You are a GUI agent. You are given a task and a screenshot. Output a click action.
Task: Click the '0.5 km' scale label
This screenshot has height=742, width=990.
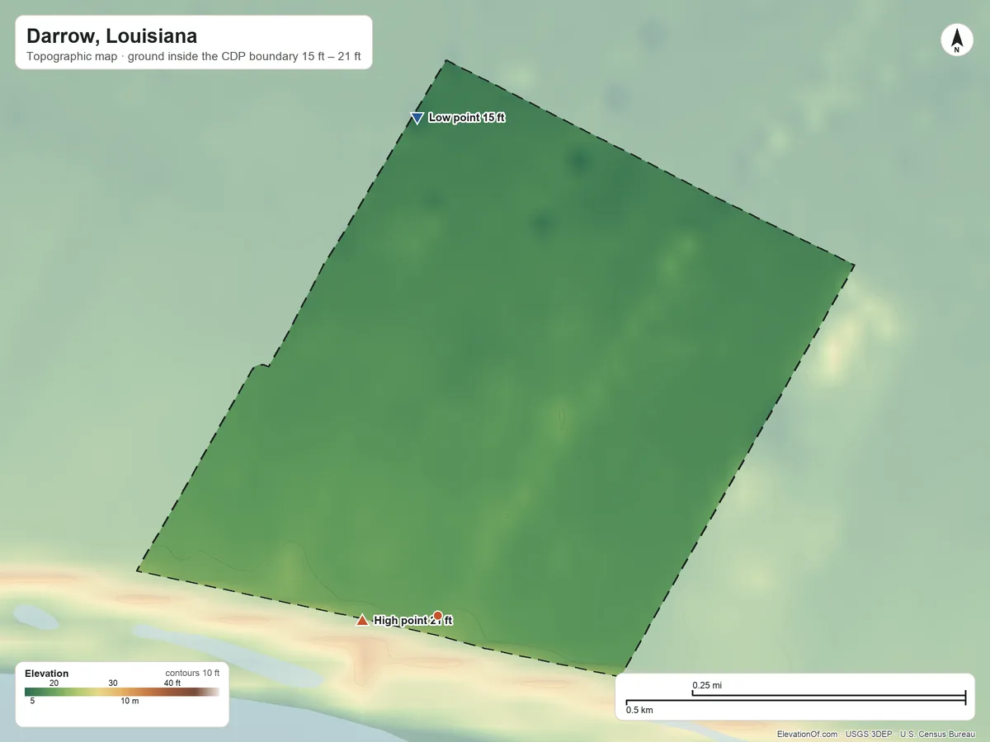click(639, 710)
